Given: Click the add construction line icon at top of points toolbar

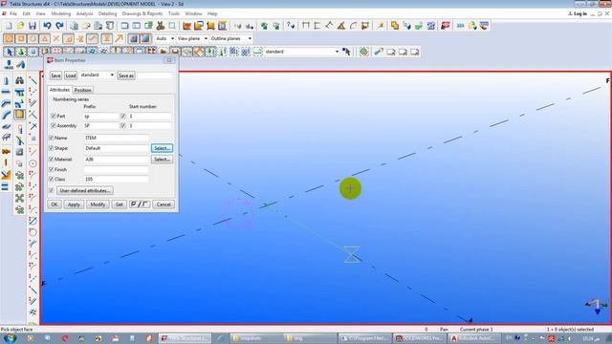Looking at the screenshot, I should [x=33, y=80].
